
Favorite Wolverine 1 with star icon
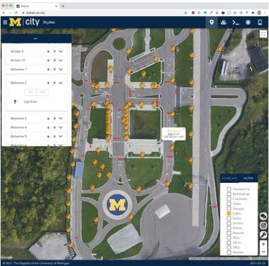(x=49, y=69)
